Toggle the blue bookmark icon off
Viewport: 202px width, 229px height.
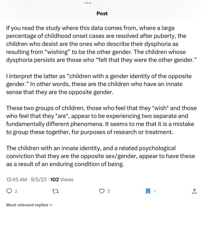(x=148, y=191)
